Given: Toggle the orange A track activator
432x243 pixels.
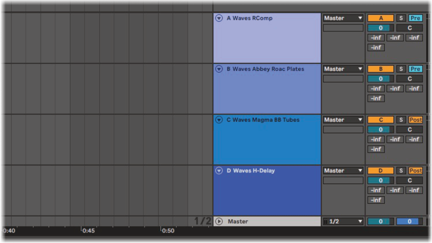Looking at the screenshot, I should pyautogui.click(x=380, y=18).
